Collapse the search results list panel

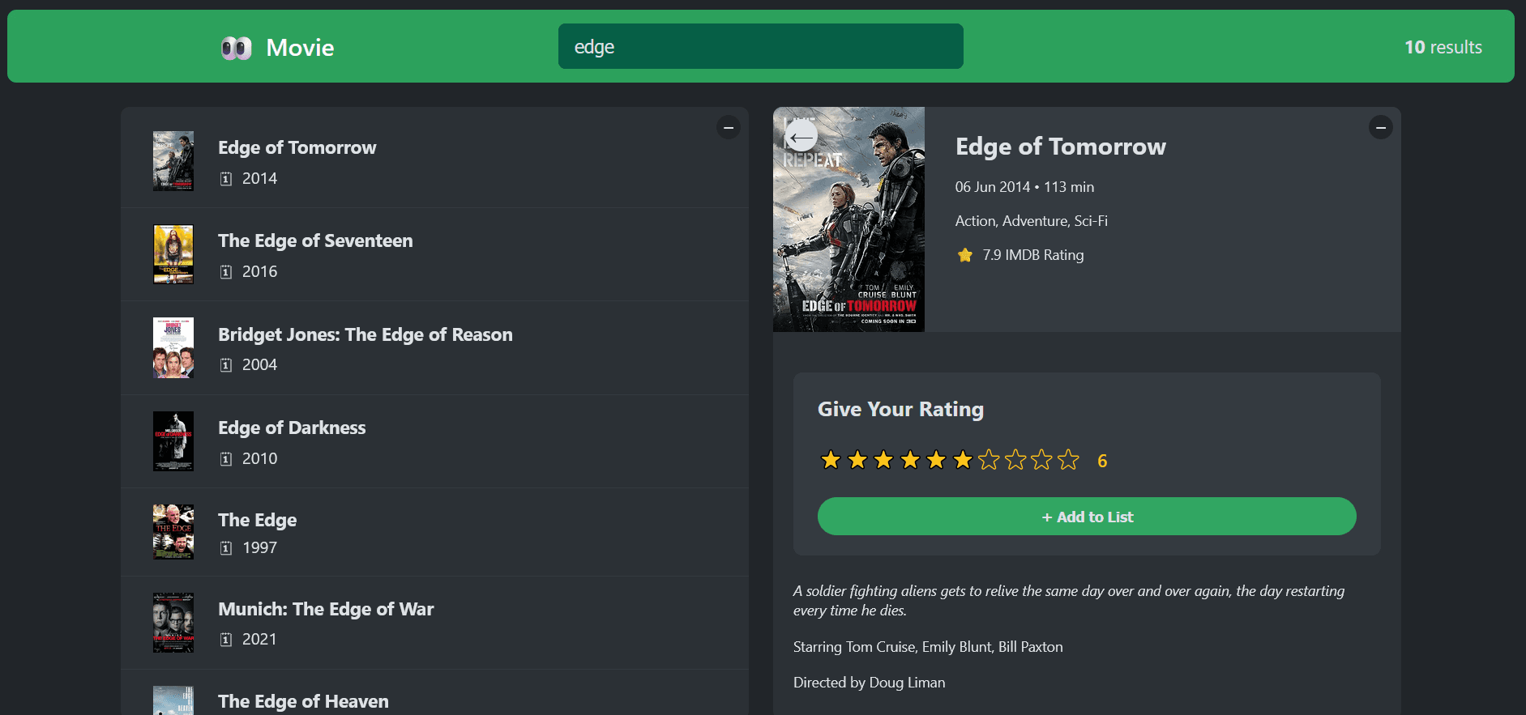coord(729,127)
